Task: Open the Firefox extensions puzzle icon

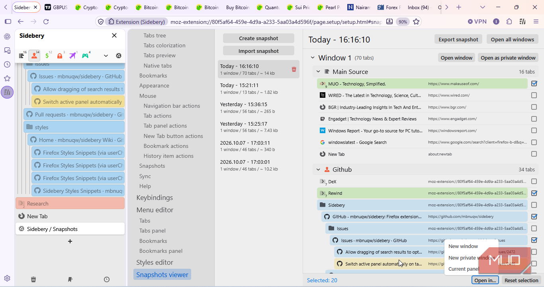Action: pos(509,21)
